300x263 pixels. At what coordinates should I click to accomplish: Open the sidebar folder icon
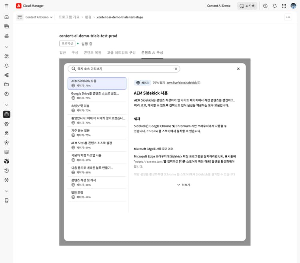point(6,84)
